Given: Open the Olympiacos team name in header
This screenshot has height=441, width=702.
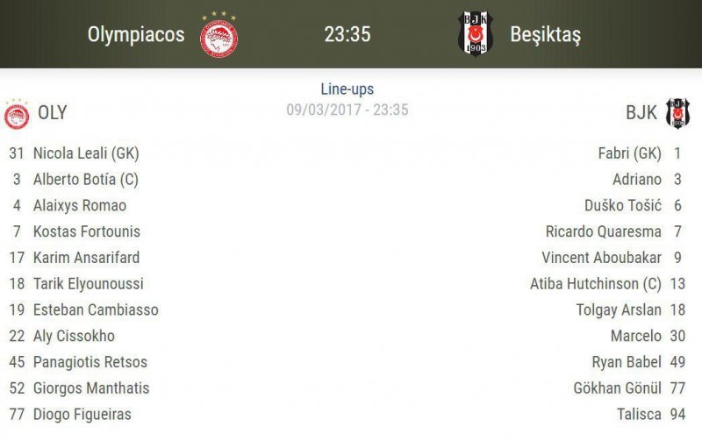Looking at the screenshot, I should [136, 35].
